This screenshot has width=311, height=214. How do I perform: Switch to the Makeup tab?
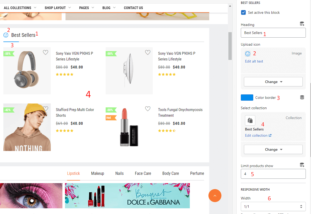[98, 173]
